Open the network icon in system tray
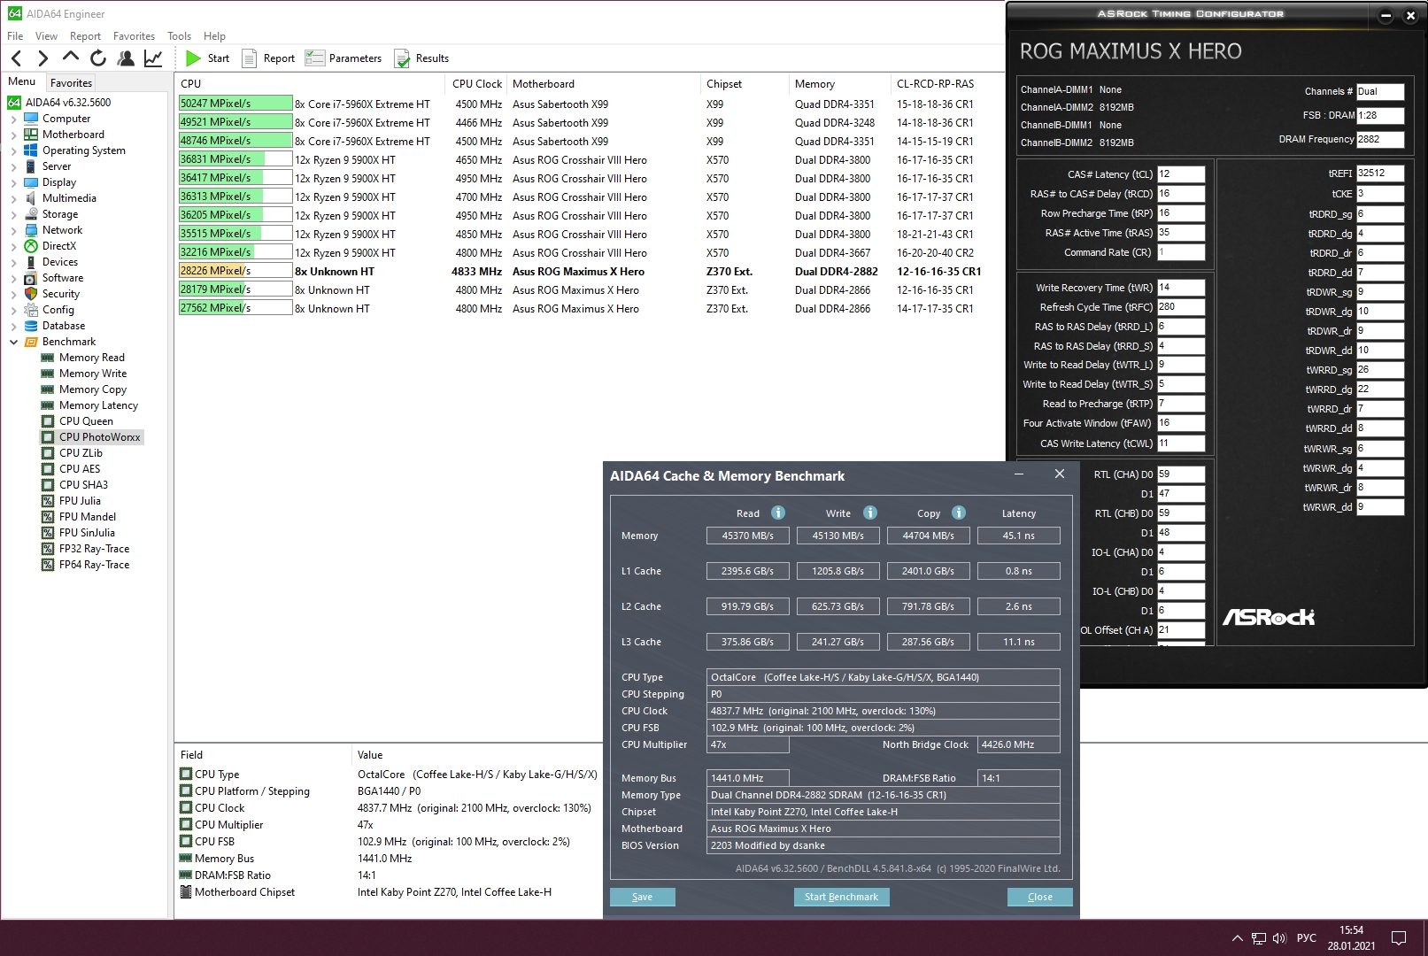The width and height of the screenshot is (1428, 956). [x=1259, y=938]
